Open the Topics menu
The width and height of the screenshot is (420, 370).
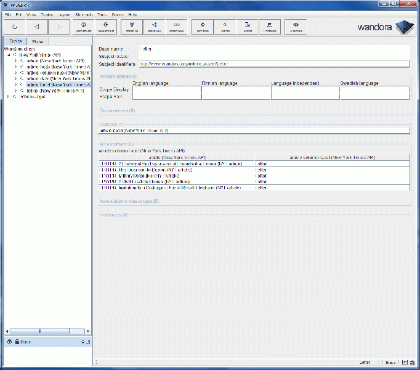point(47,14)
